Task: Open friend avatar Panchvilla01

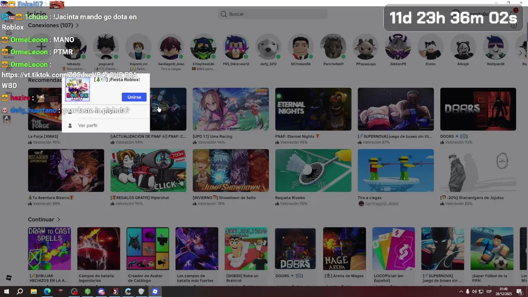Action: coord(333,47)
